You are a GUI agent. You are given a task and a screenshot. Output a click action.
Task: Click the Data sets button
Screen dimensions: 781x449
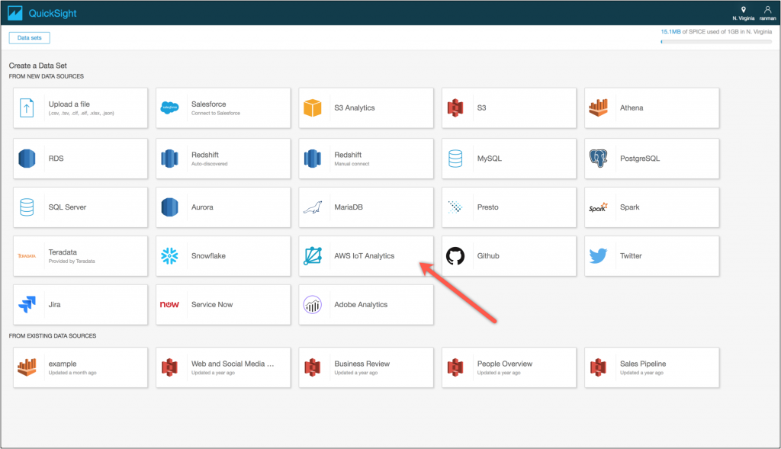[x=30, y=38]
